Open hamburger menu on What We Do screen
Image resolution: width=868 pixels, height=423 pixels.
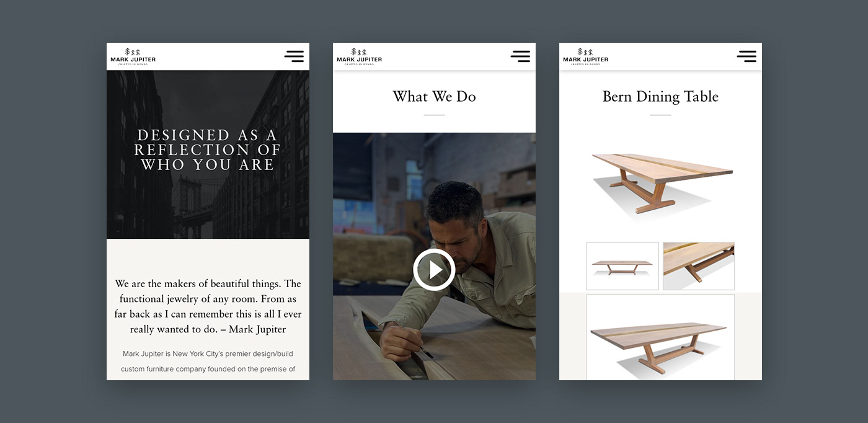[x=520, y=56]
